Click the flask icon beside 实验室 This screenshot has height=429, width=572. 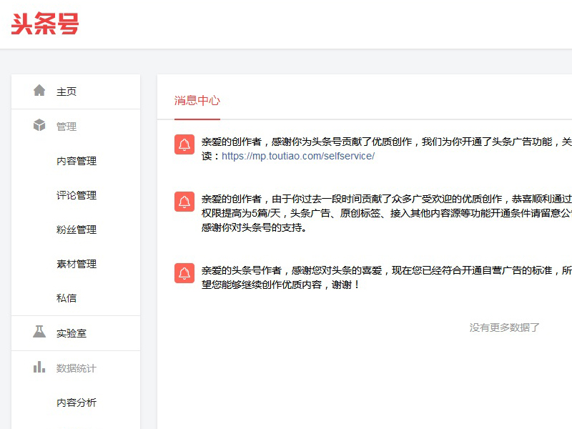click(39, 332)
